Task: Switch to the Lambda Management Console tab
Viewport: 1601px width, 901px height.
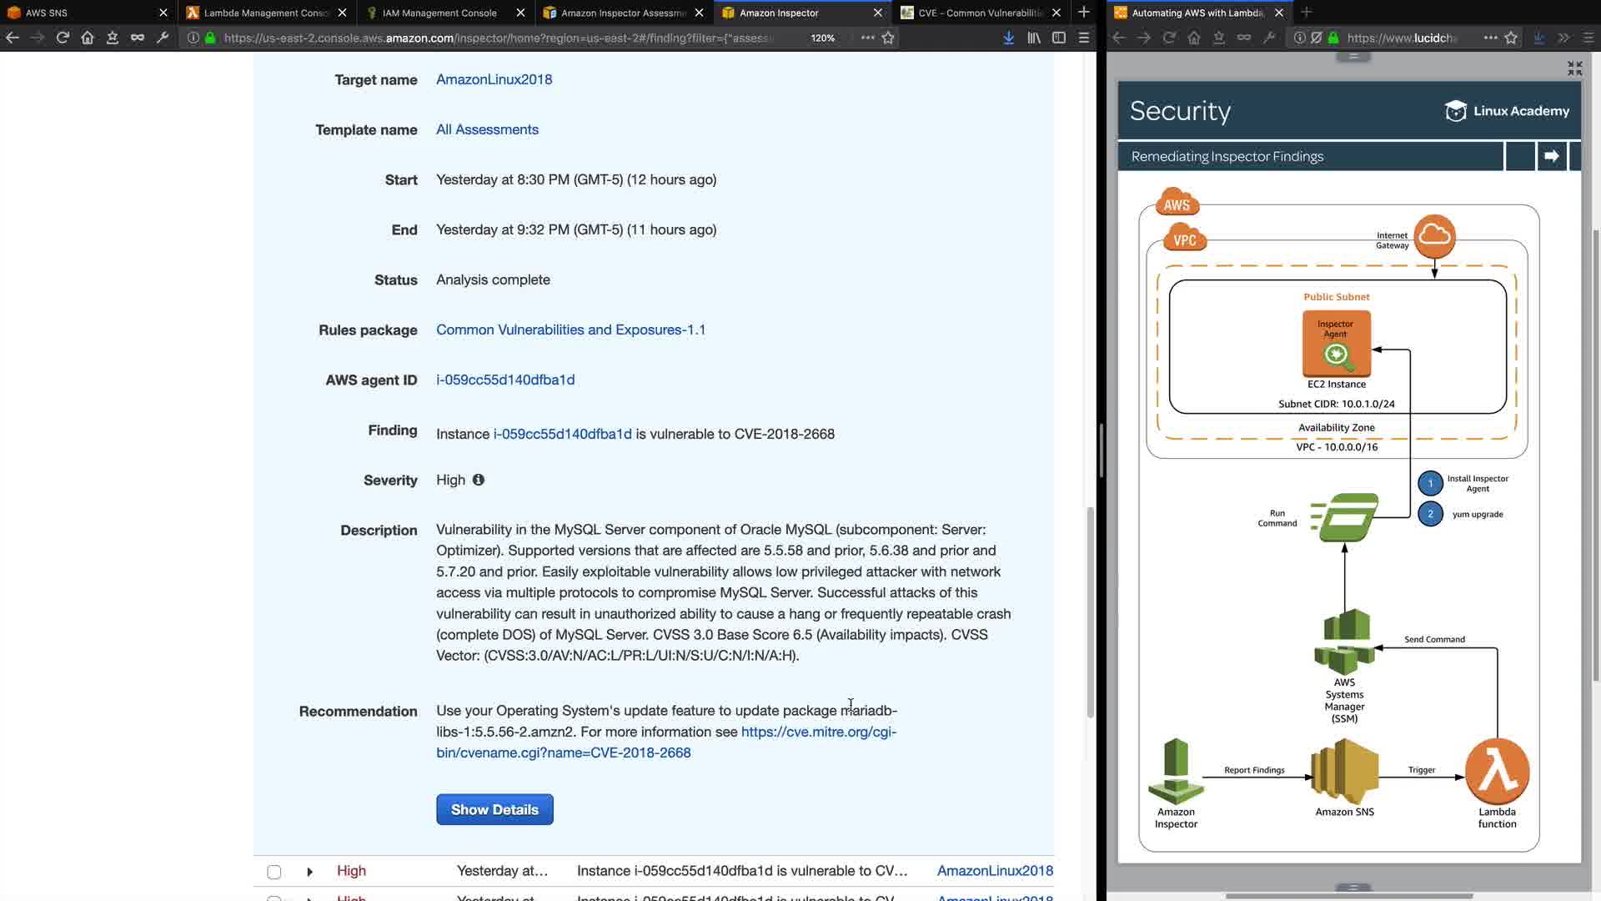Action: point(265,13)
